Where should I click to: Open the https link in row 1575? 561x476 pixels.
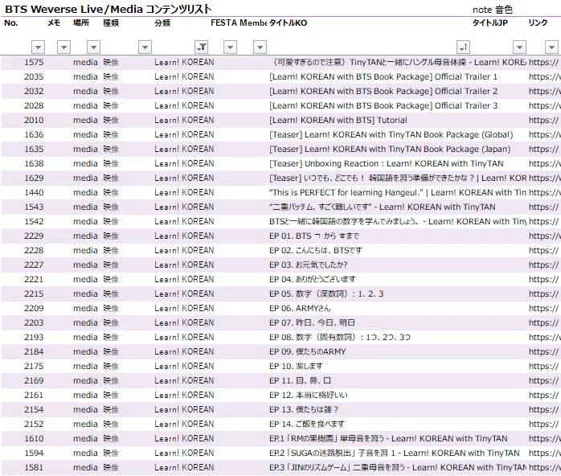[x=543, y=62]
